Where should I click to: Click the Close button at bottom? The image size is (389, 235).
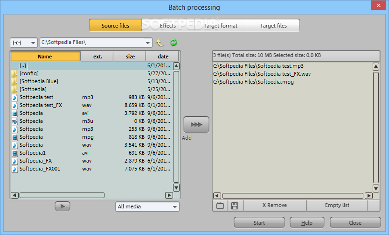click(355, 222)
